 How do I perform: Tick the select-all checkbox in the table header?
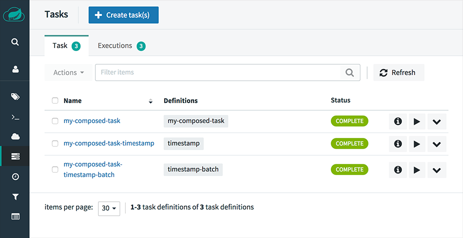[x=55, y=100]
